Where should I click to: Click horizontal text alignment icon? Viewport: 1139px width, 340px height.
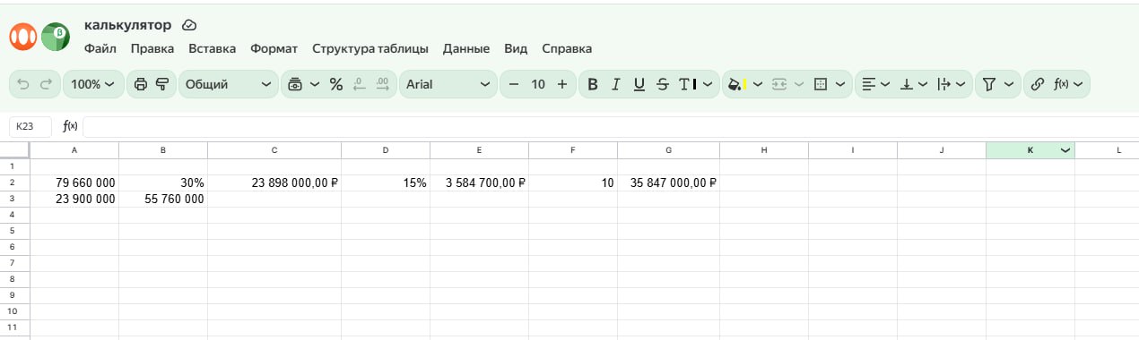868,84
